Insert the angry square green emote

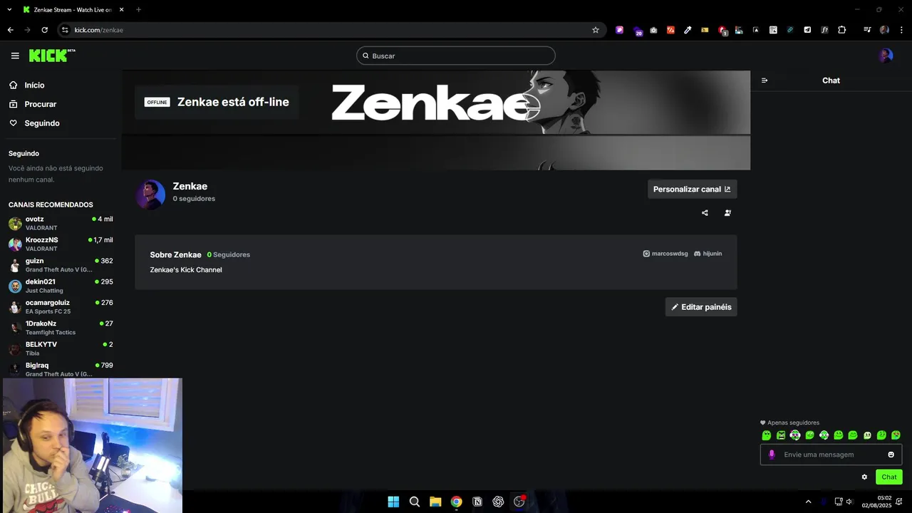pos(781,435)
